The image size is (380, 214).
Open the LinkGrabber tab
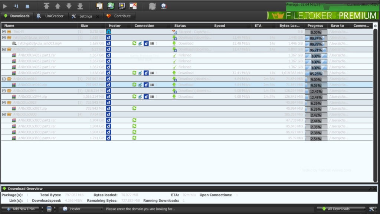[50, 16]
